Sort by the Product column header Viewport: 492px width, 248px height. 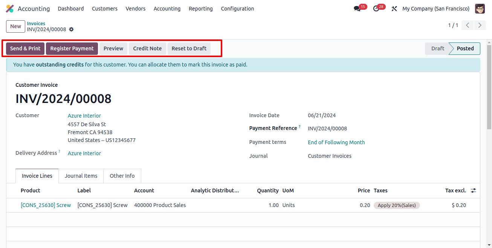click(31, 191)
